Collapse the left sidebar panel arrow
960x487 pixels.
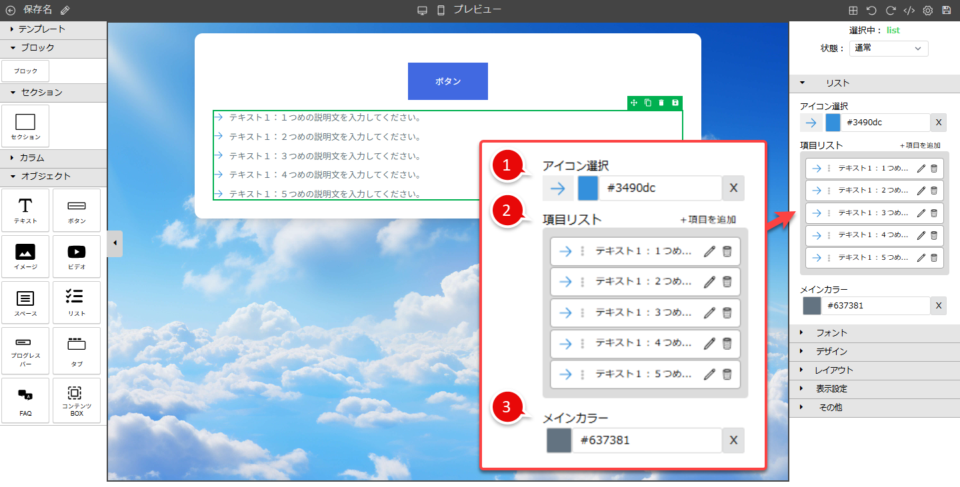pyautogui.click(x=115, y=243)
